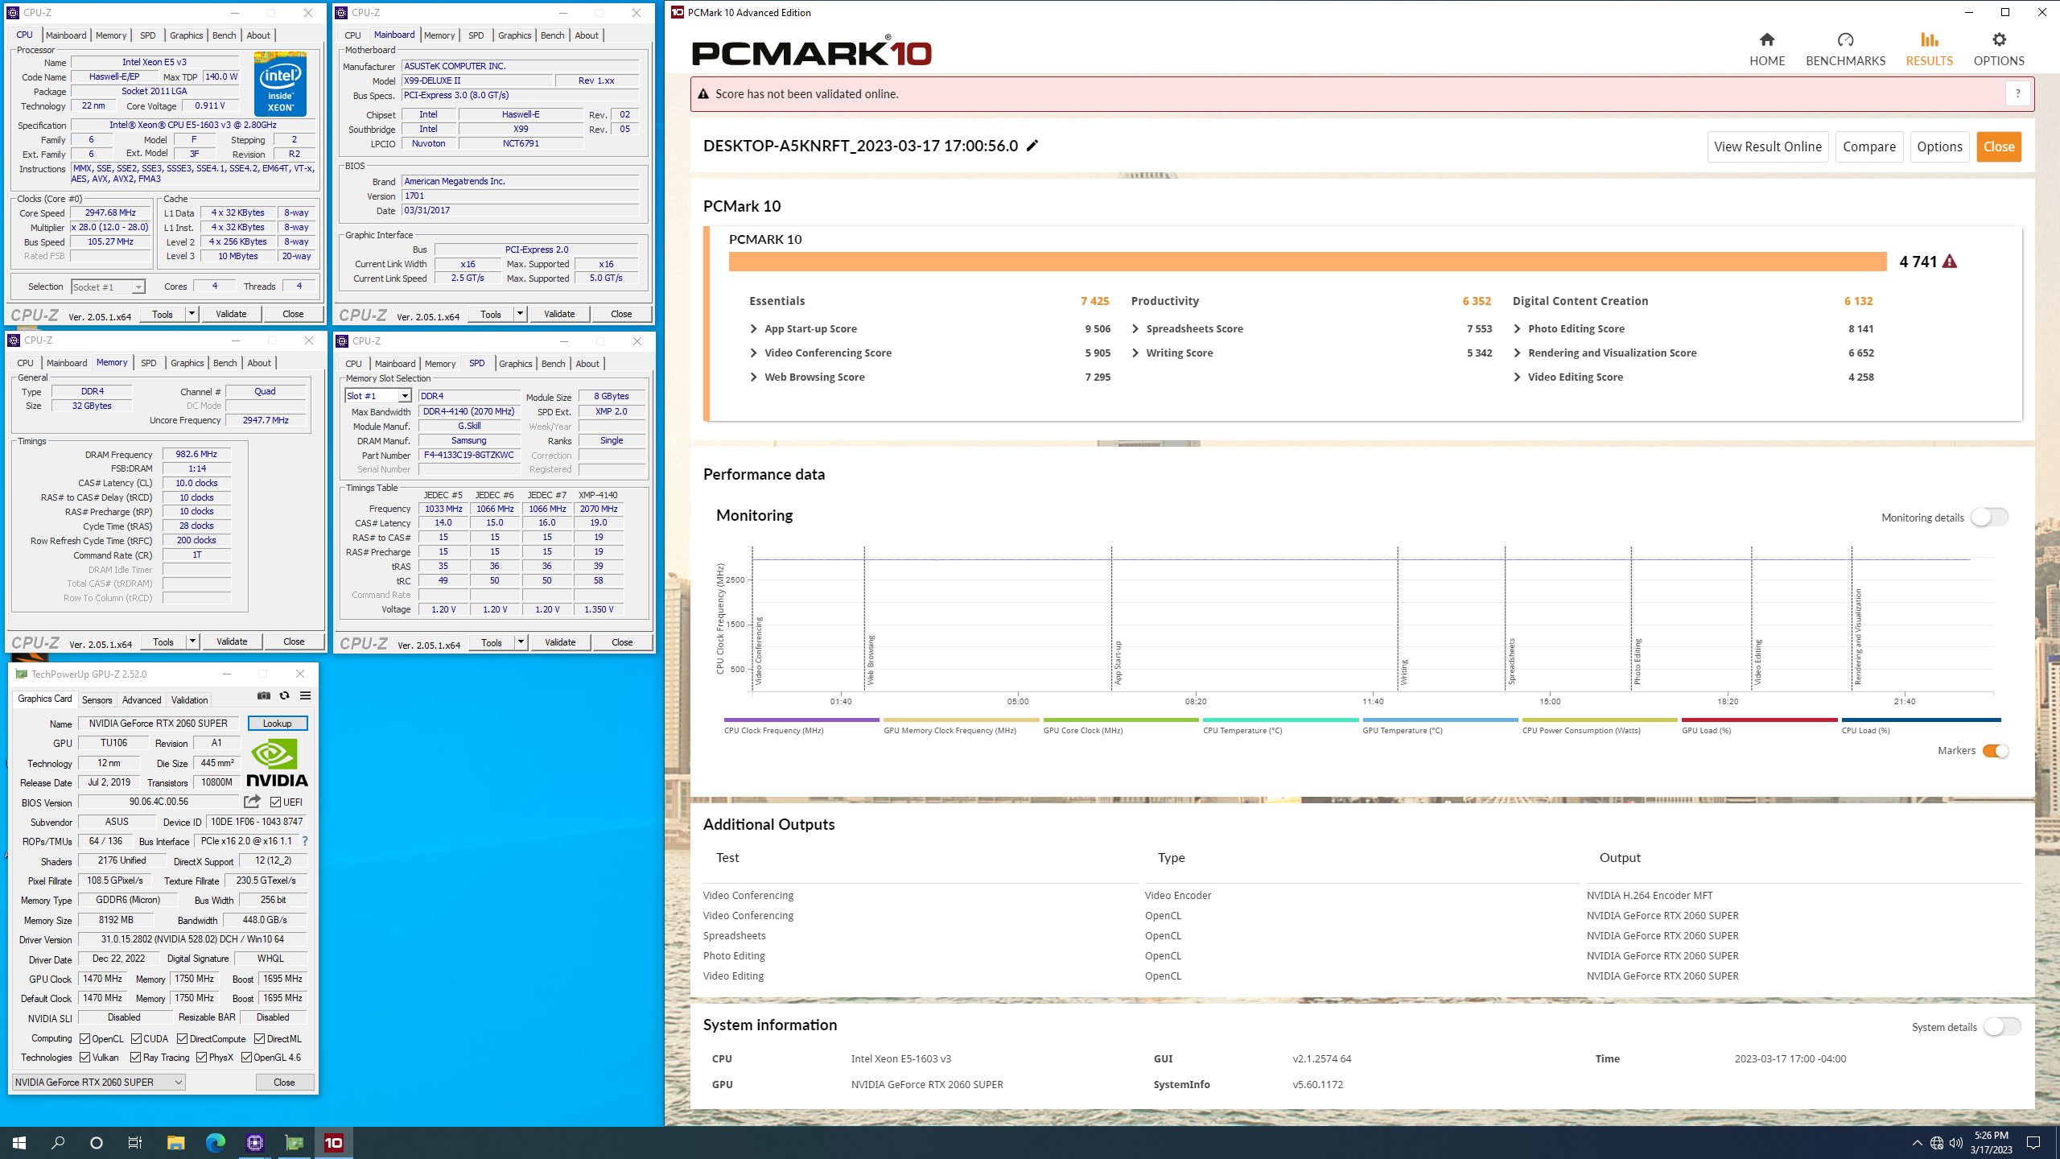2060x1159 pixels.
Task: Click the NVIDIA logo in GPU-Z
Action: [x=277, y=762]
